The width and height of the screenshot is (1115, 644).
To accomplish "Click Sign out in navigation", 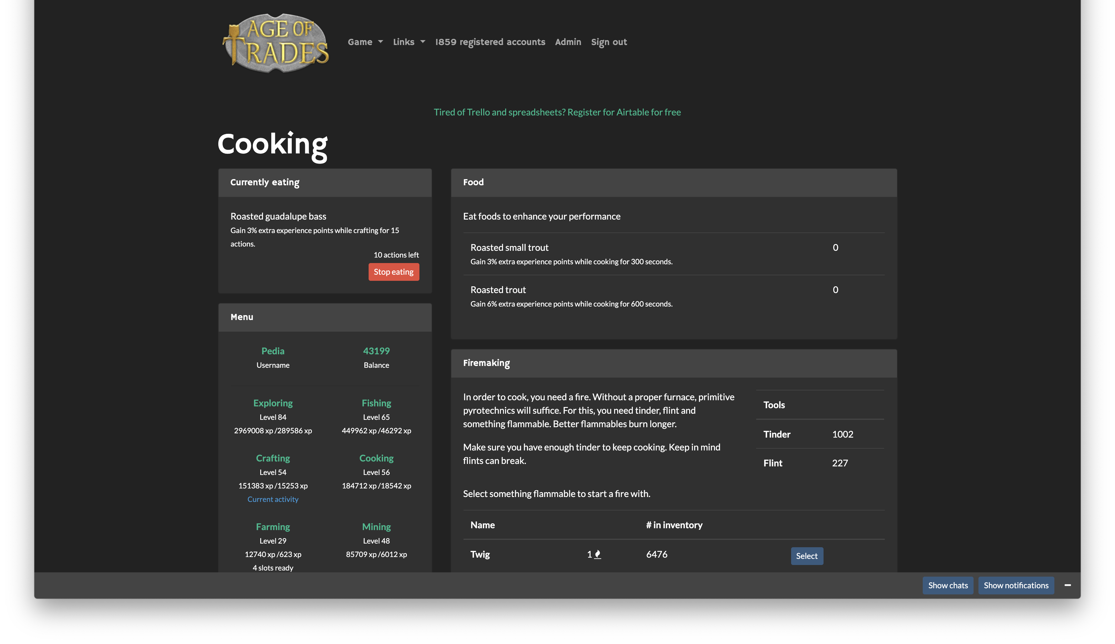I will pos(609,42).
